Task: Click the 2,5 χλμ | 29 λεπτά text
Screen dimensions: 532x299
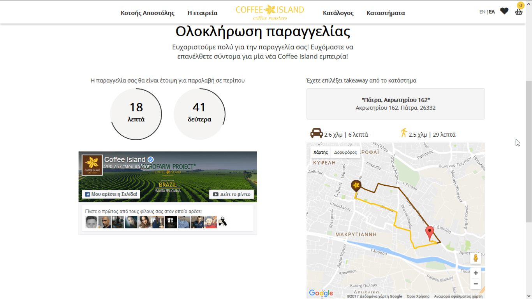Action: (x=432, y=135)
